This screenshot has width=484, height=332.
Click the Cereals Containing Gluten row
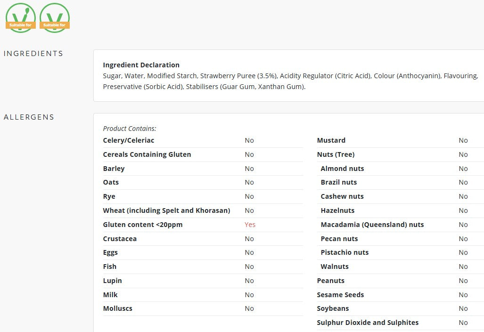pyautogui.click(x=203, y=154)
